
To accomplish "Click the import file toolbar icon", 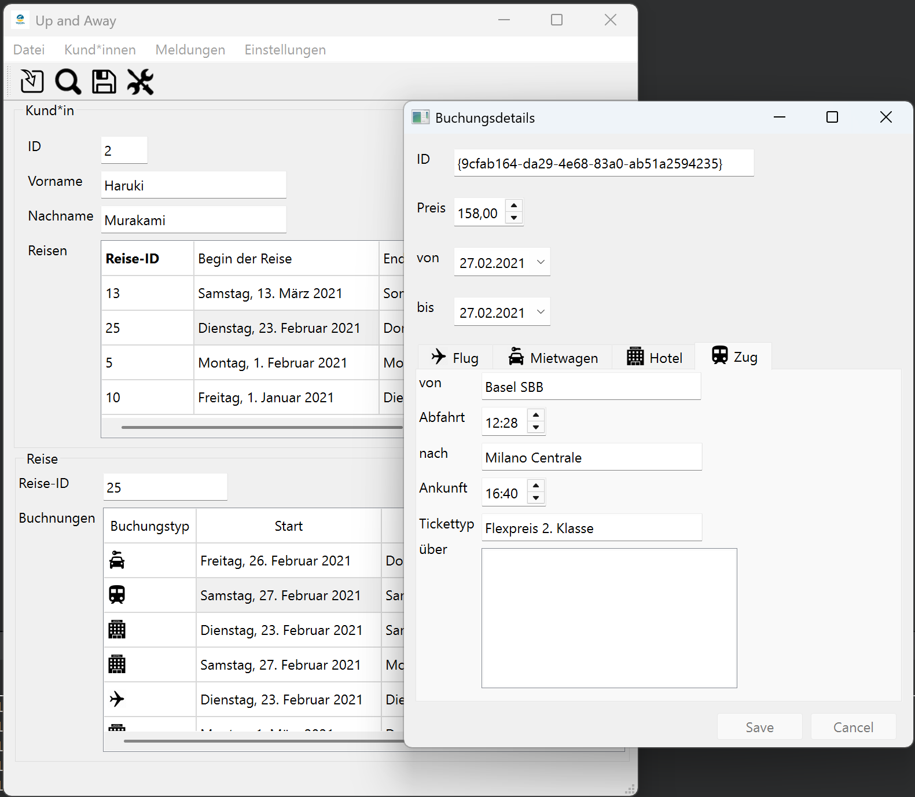I will [x=32, y=82].
